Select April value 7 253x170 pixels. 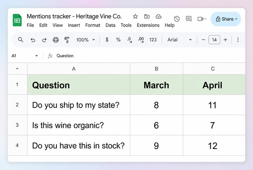point(214,125)
